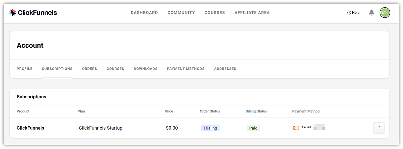Screen dimensions: 403x149
Task: Click the Subscriptions section heading
Action: click(x=32, y=97)
